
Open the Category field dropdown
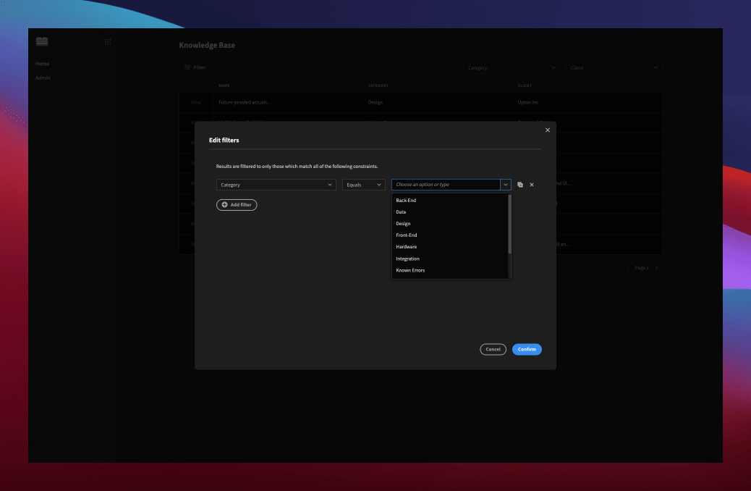click(x=276, y=185)
